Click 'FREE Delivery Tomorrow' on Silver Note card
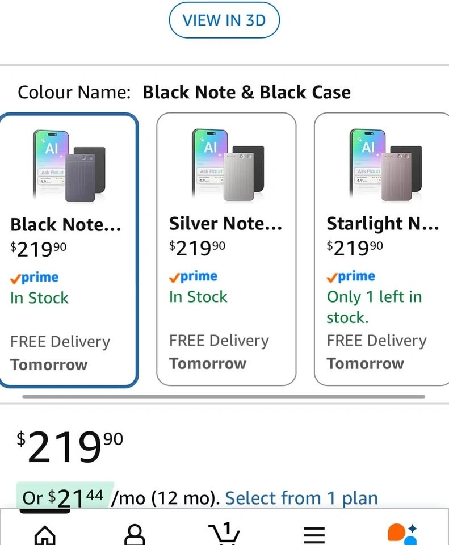Viewport: 449px width, 545px height. tap(219, 352)
